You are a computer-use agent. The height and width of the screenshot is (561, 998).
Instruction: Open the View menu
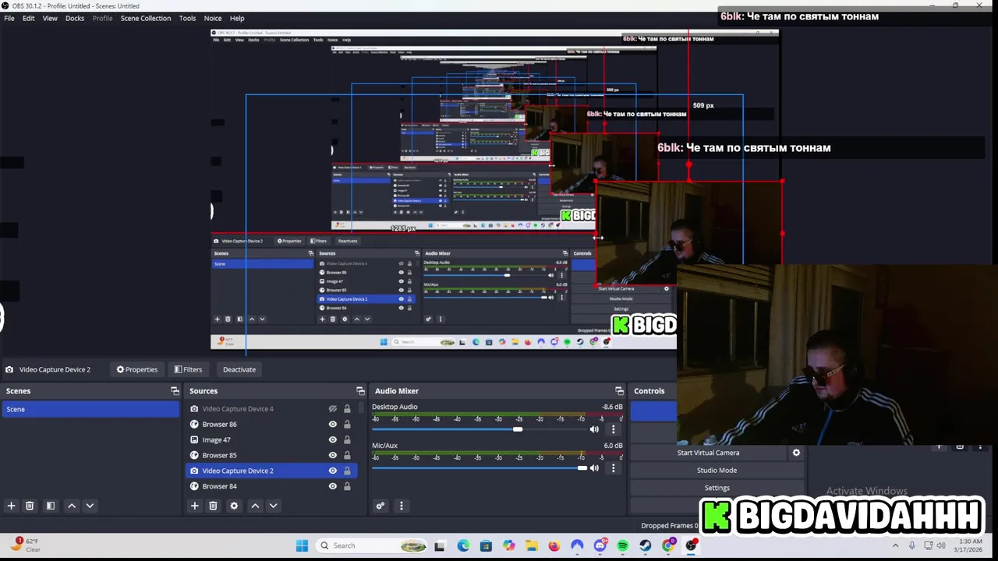pyautogui.click(x=50, y=18)
